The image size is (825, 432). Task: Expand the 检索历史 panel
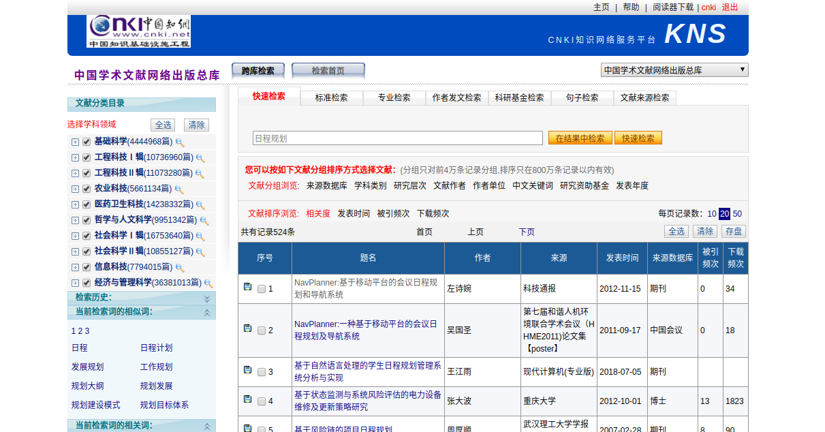click(x=207, y=298)
